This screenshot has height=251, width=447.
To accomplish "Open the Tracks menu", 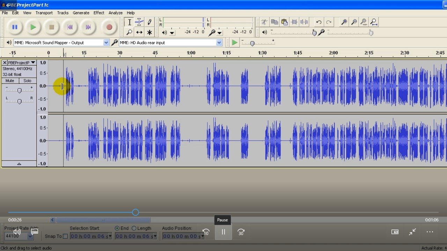I will 63,13.
